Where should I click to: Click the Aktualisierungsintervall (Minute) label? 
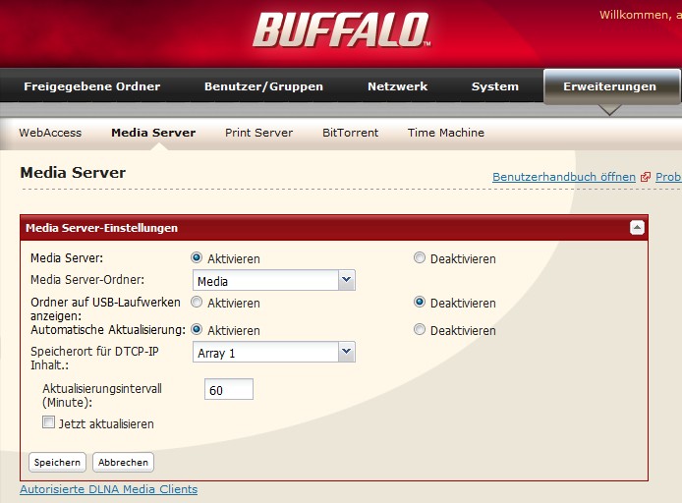(102, 395)
